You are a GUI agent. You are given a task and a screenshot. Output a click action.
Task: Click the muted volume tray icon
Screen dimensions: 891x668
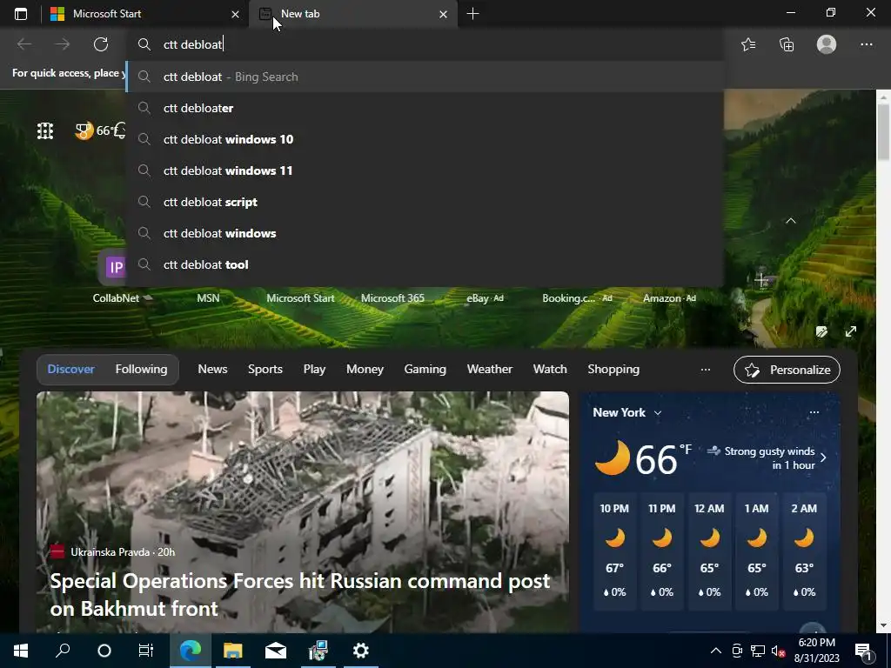pos(778,651)
